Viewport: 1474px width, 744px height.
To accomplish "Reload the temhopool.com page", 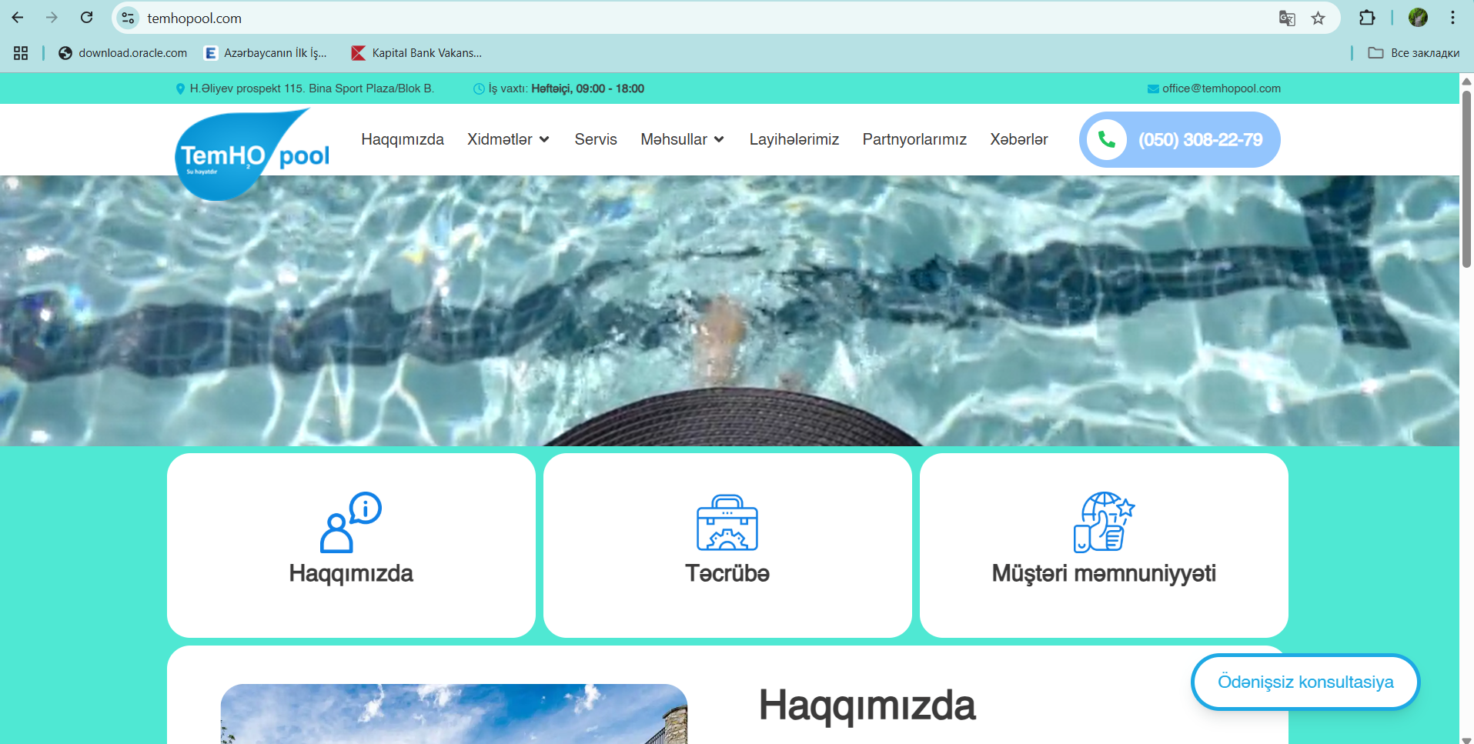I will tap(86, 18).
